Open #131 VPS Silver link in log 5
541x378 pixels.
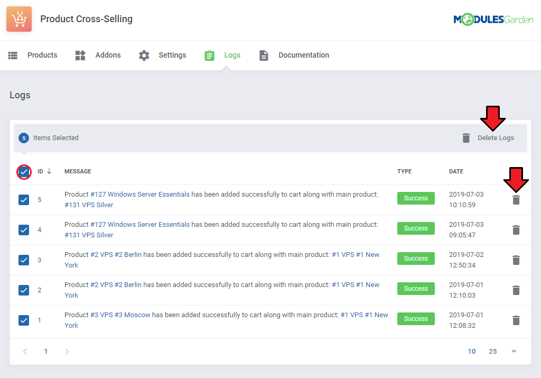tap(89, 205)
